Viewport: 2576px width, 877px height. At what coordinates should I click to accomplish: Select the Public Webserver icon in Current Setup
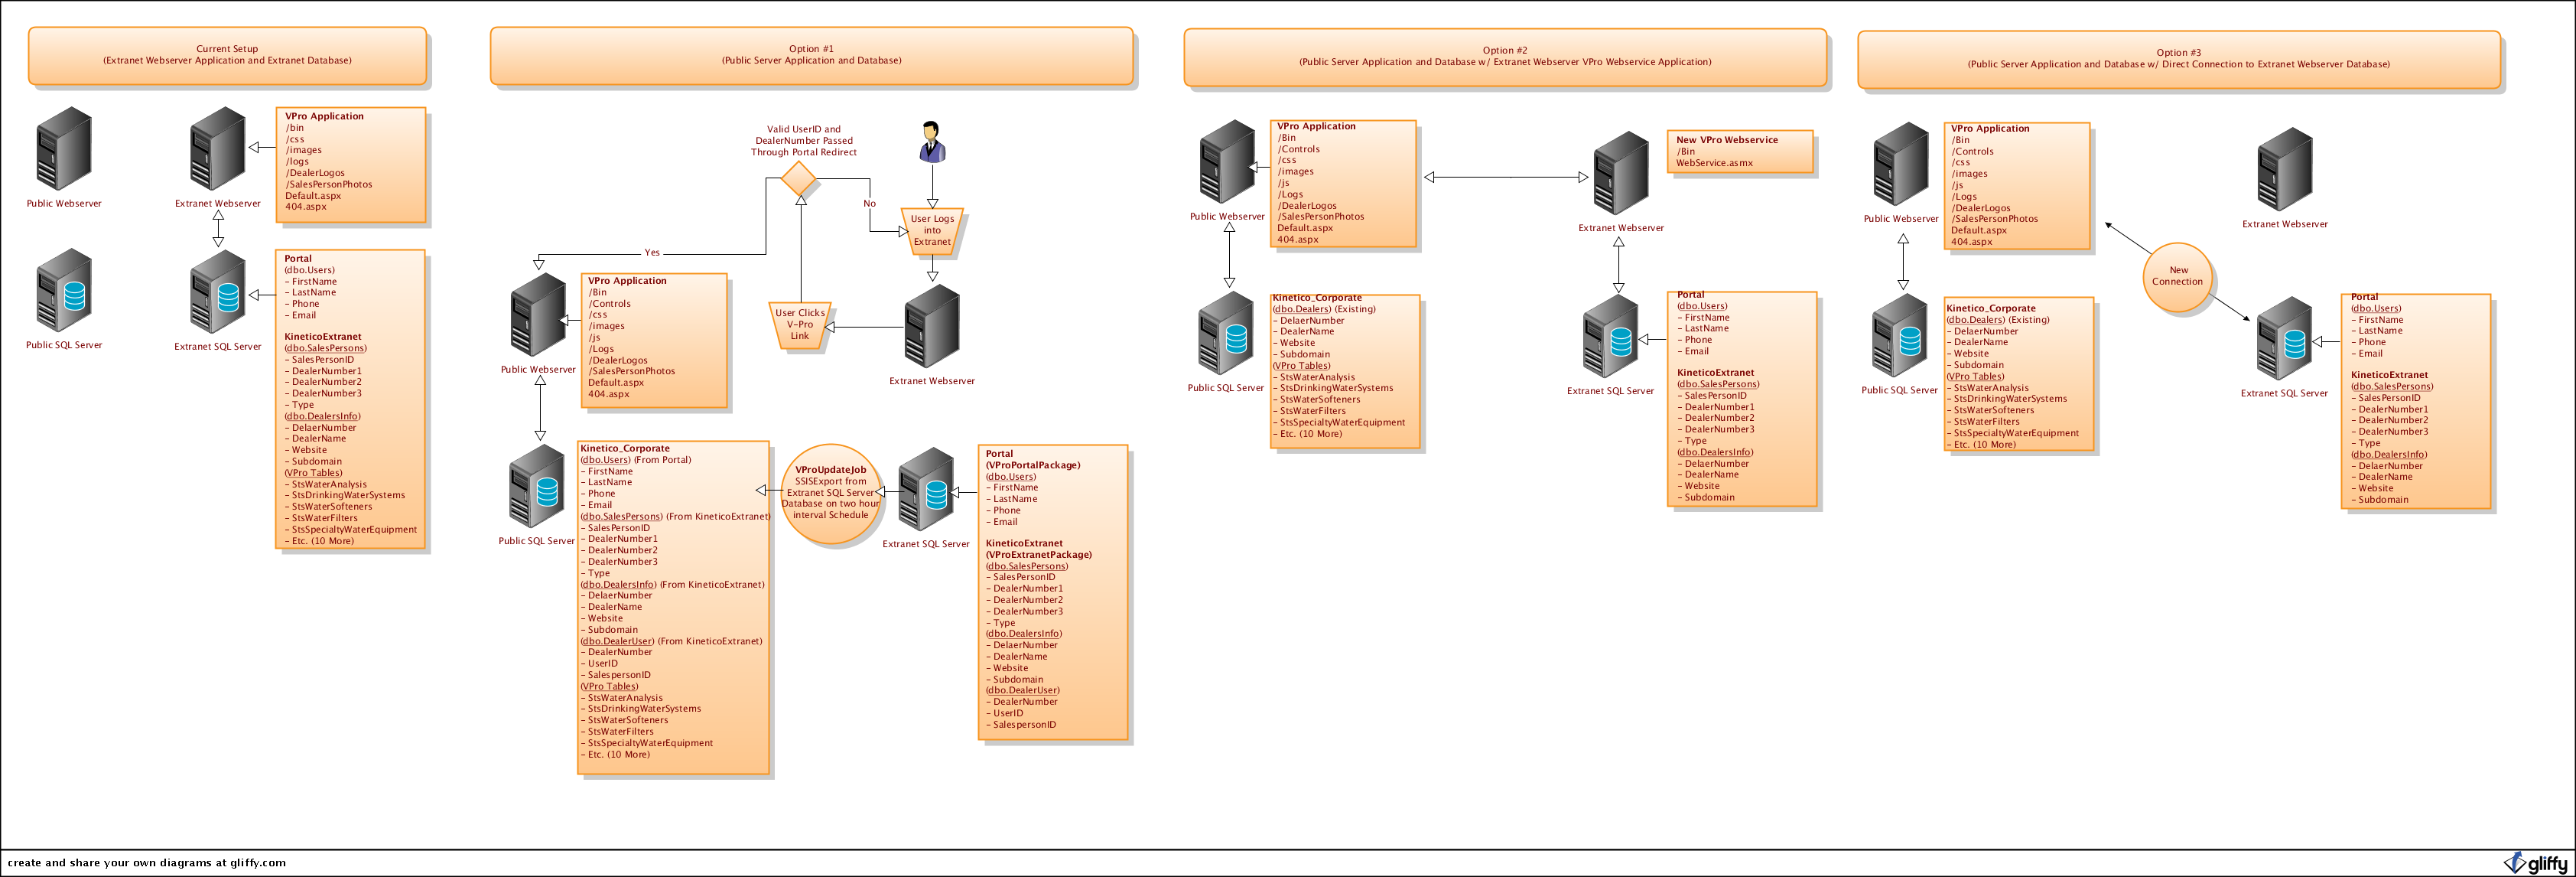coord(64,149)
